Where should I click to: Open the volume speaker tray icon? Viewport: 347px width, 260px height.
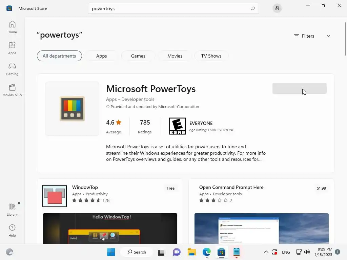307,252
